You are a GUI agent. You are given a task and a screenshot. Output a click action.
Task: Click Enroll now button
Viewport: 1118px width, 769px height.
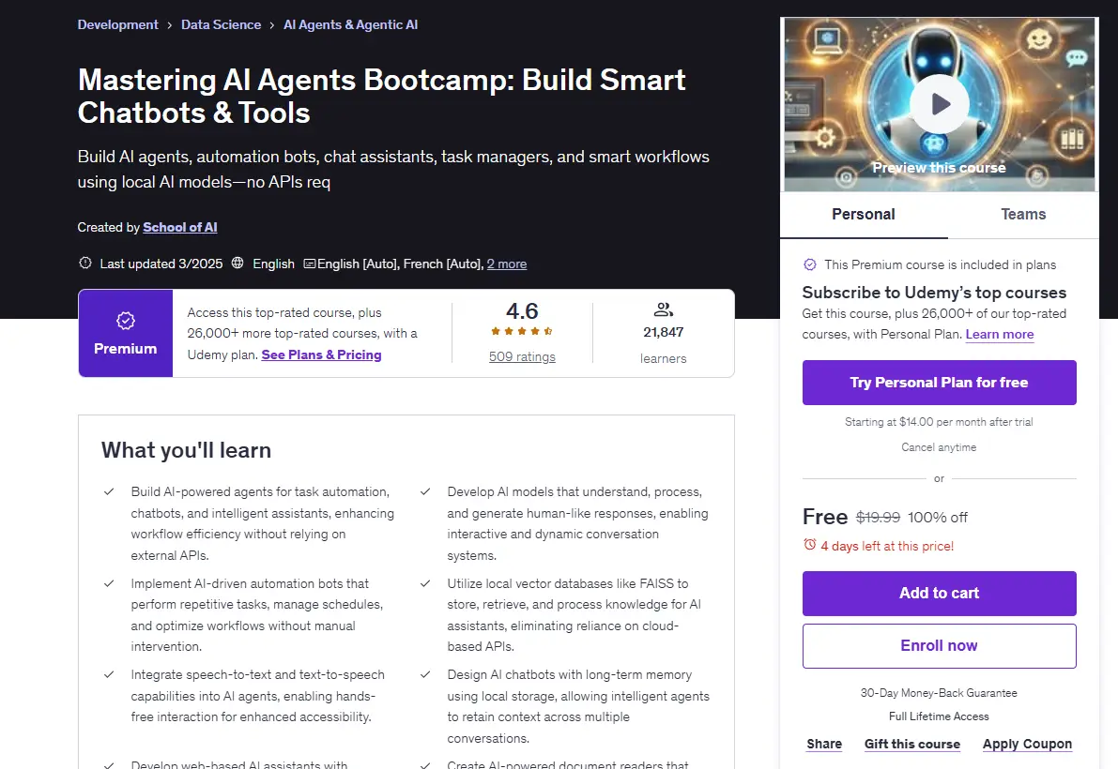(x=939, y=646)
